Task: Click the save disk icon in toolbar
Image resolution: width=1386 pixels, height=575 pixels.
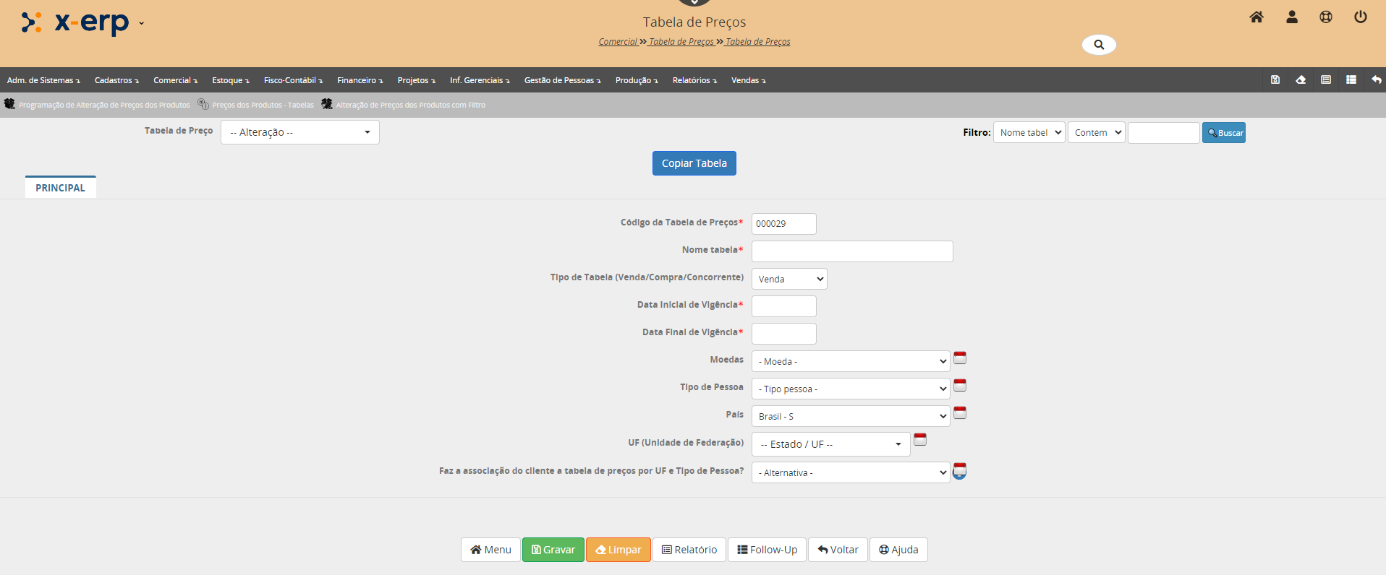Action: coord(1275,80)
